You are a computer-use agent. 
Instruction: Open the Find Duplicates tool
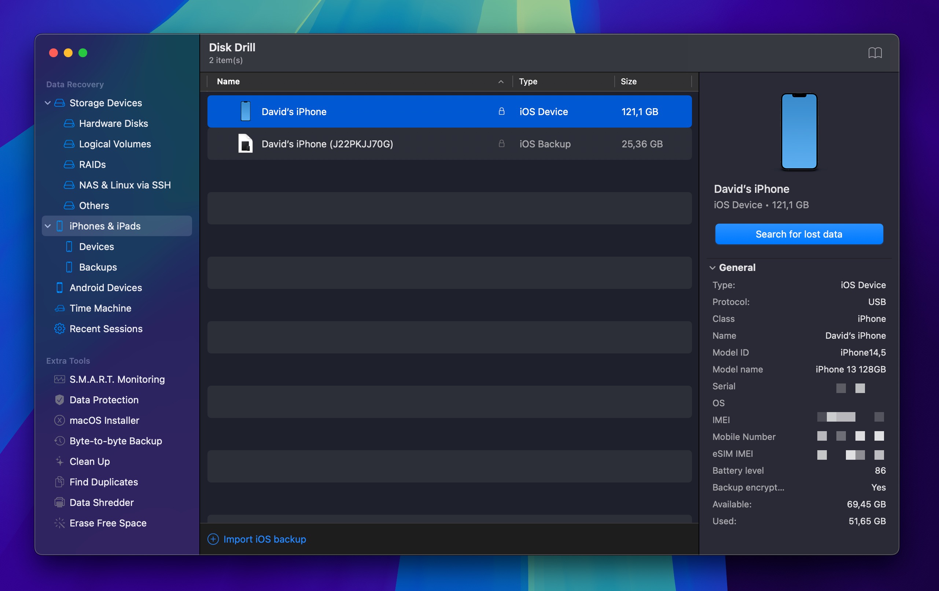[x=104, y=482]
